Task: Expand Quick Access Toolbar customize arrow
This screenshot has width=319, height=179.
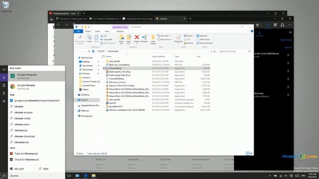Action: pos(89,27)
